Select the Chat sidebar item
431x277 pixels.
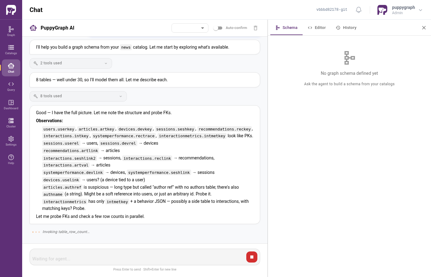pos(11,68)
